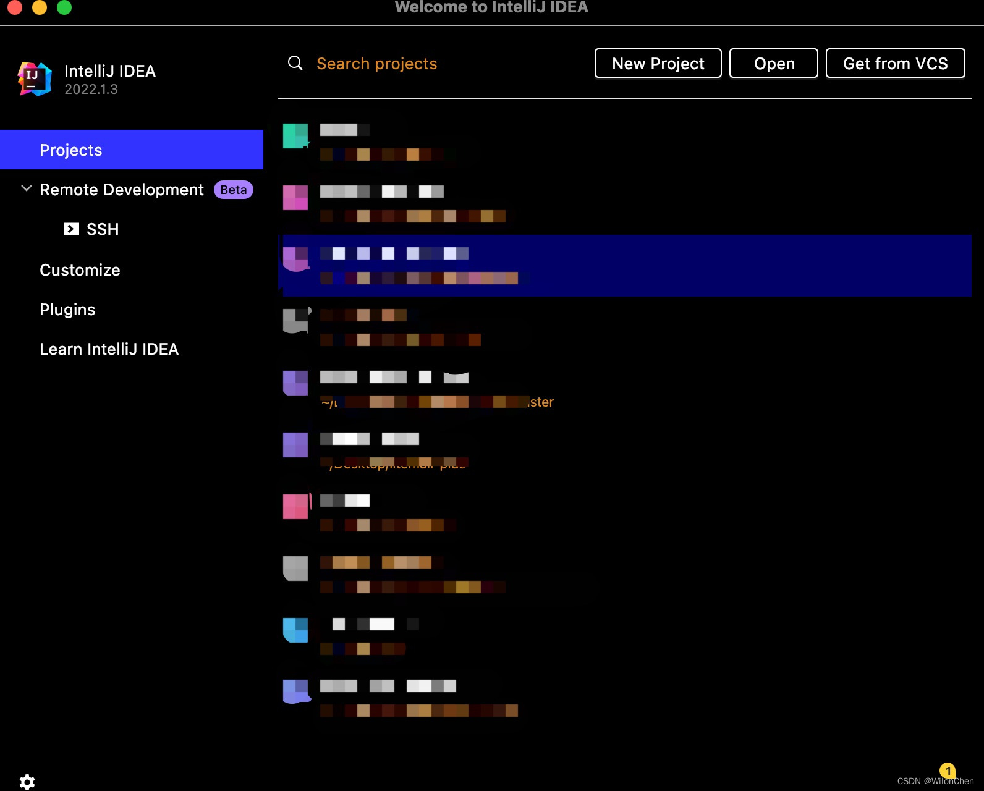Open the project with the dark gray icon
984x791 pixels.
coord(625,328)
